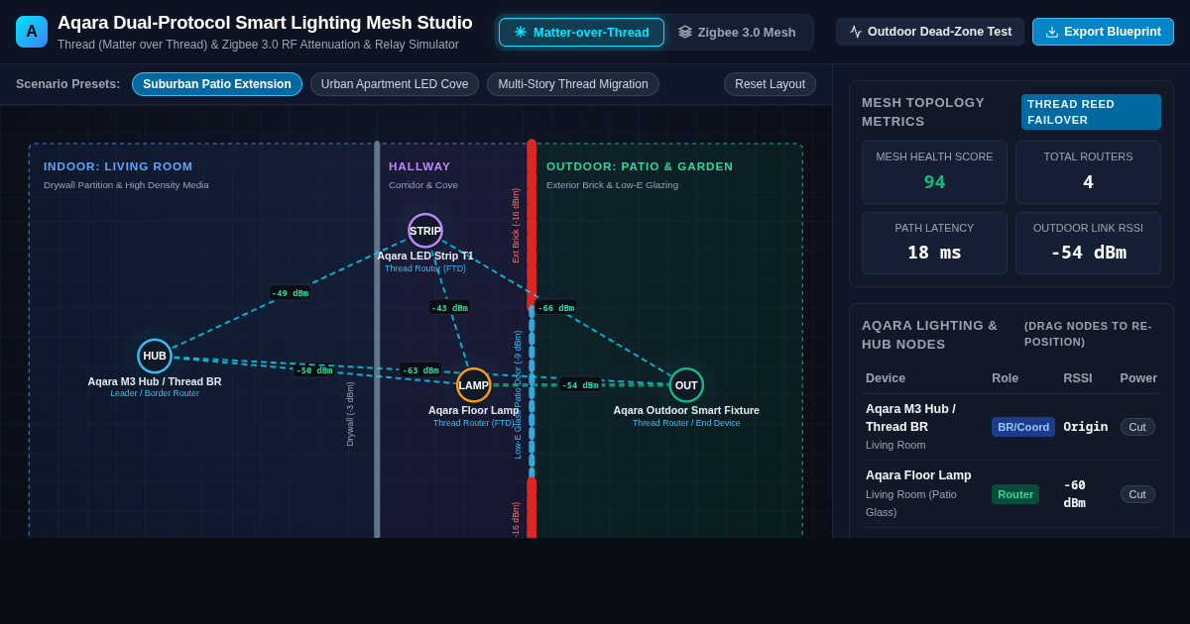Select the LAMP node on canvas
Viewport: 1190px width, 624px height.
(x=474, y=385)
